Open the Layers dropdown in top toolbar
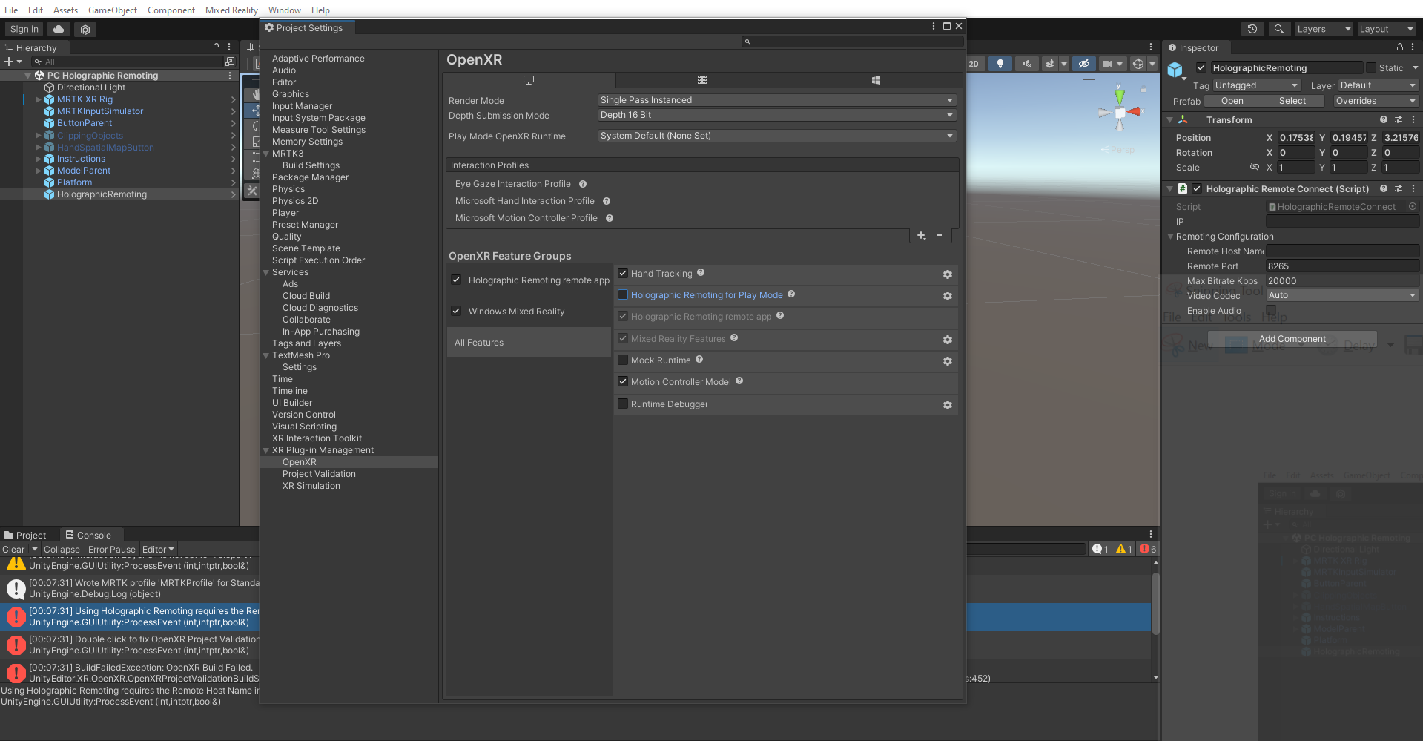Screen dimensions: 1423x741 click(1324, 29)
